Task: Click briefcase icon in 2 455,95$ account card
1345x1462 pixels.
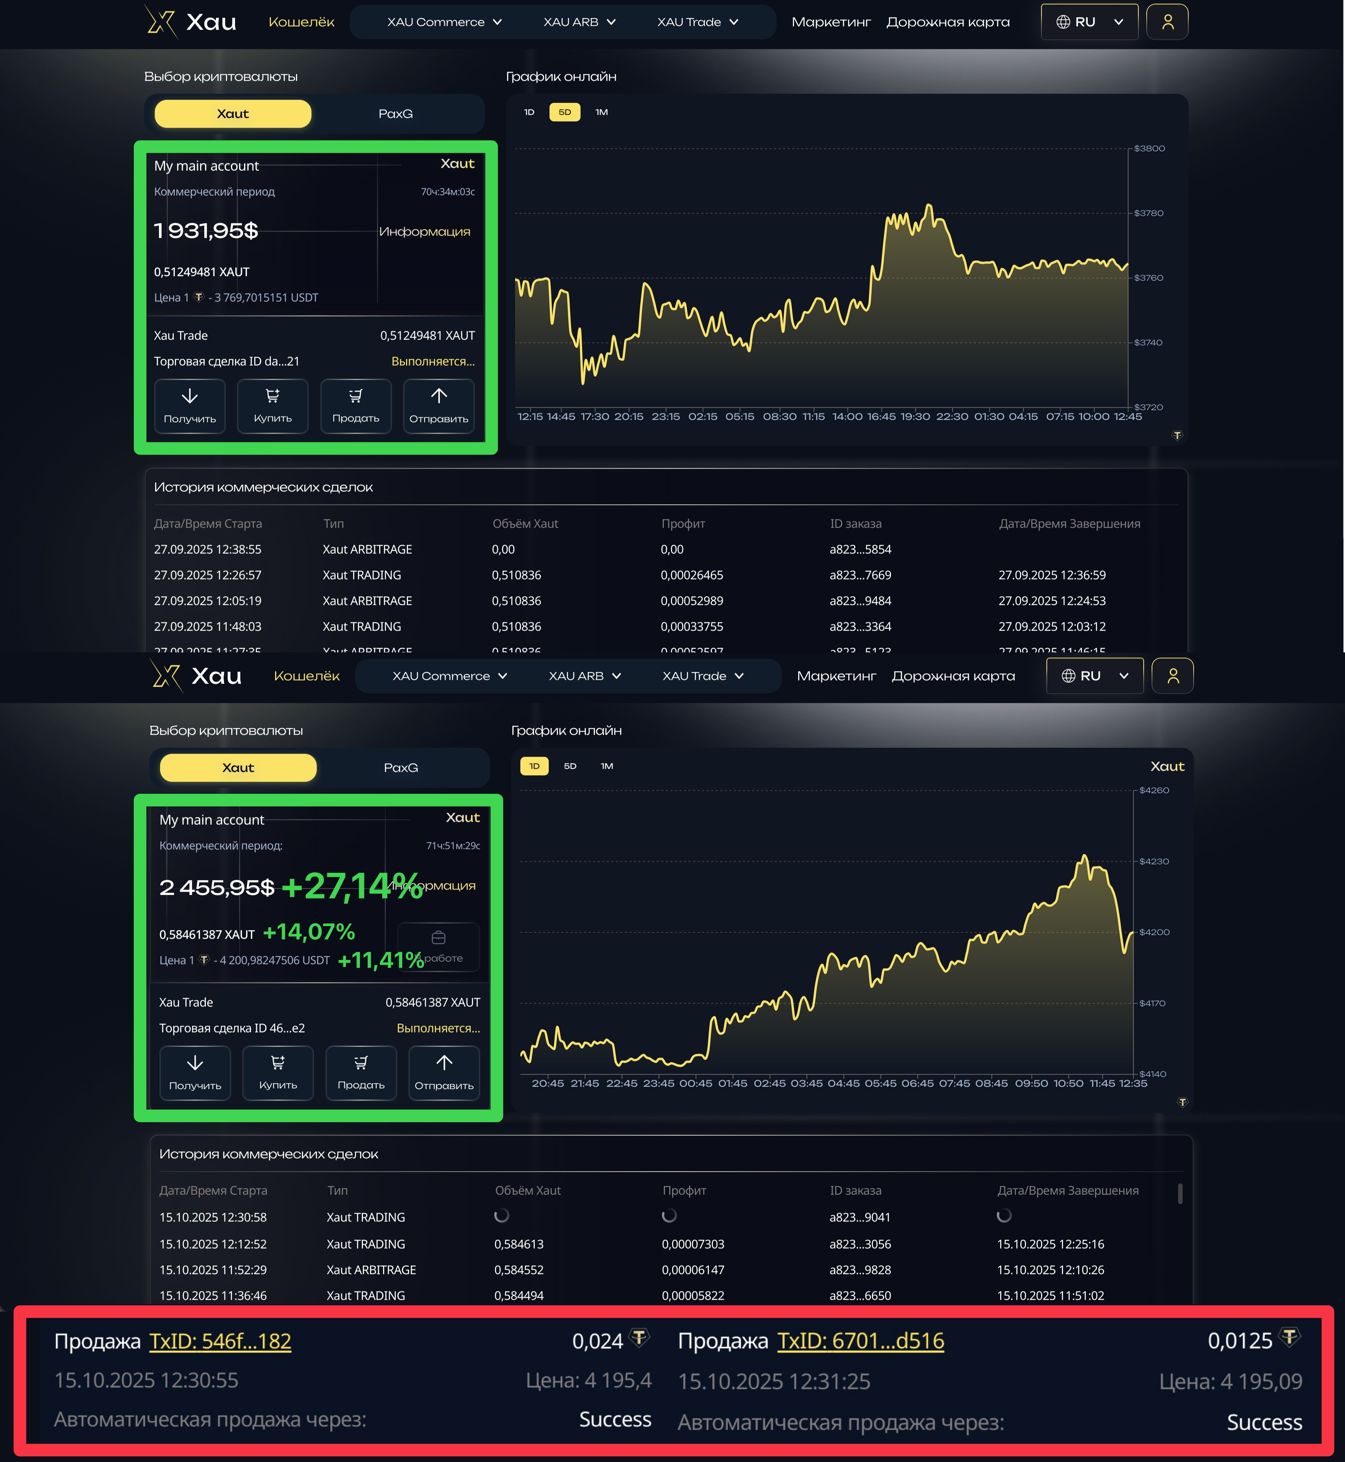Action: (438, 937)
